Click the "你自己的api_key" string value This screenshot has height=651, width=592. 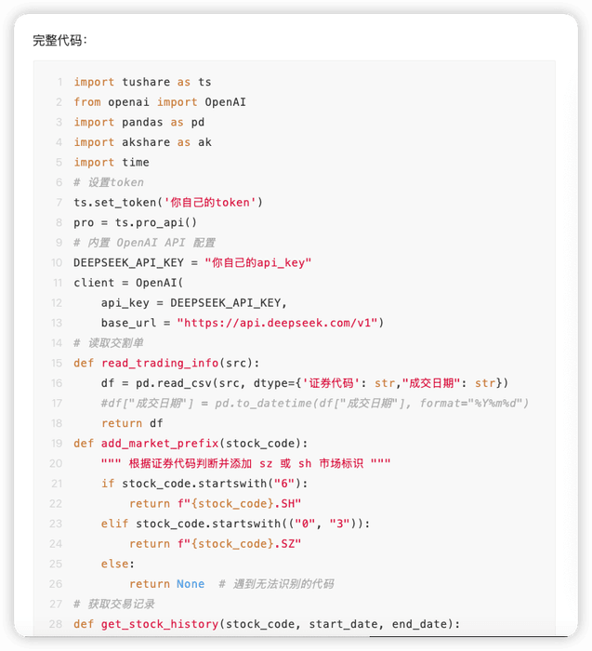[257, 262]
